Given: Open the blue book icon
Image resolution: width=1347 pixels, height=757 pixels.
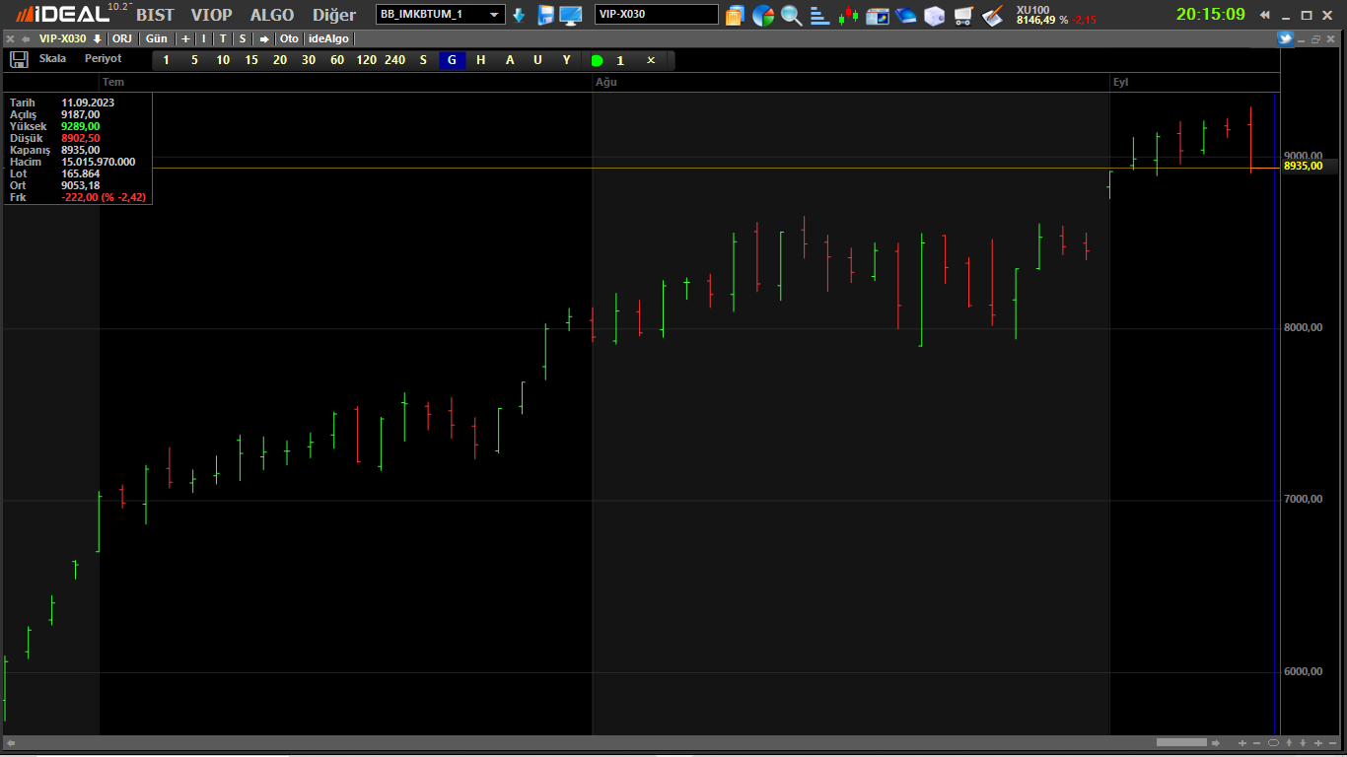Looking at the screenshot, I should 905,16.
